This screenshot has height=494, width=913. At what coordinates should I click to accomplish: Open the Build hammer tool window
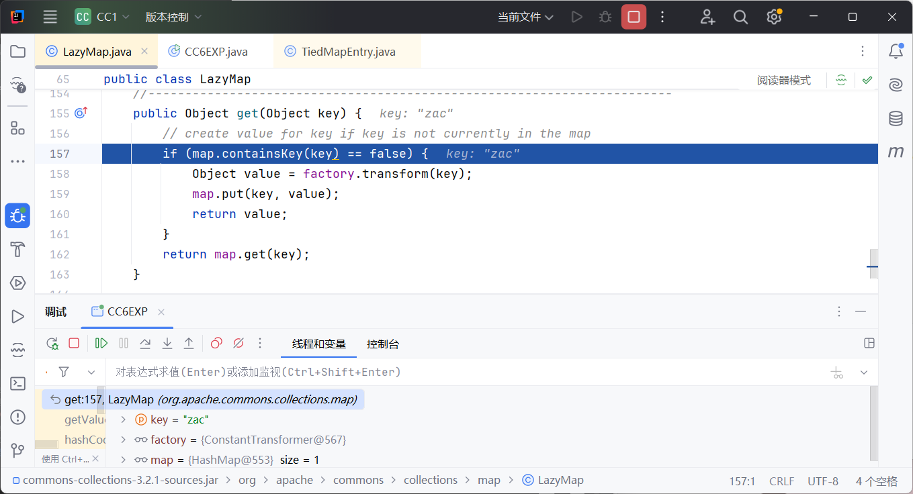[18, 250]
